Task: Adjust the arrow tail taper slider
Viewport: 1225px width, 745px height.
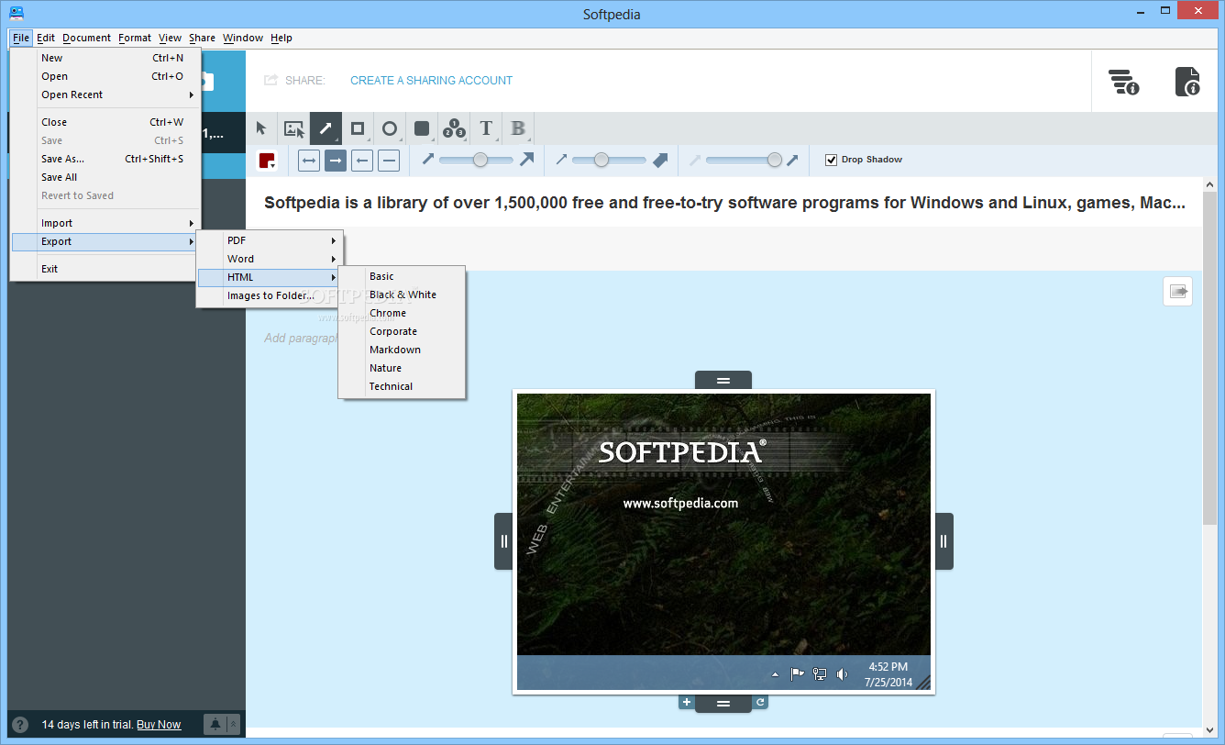Action: (x=744, y=160)
